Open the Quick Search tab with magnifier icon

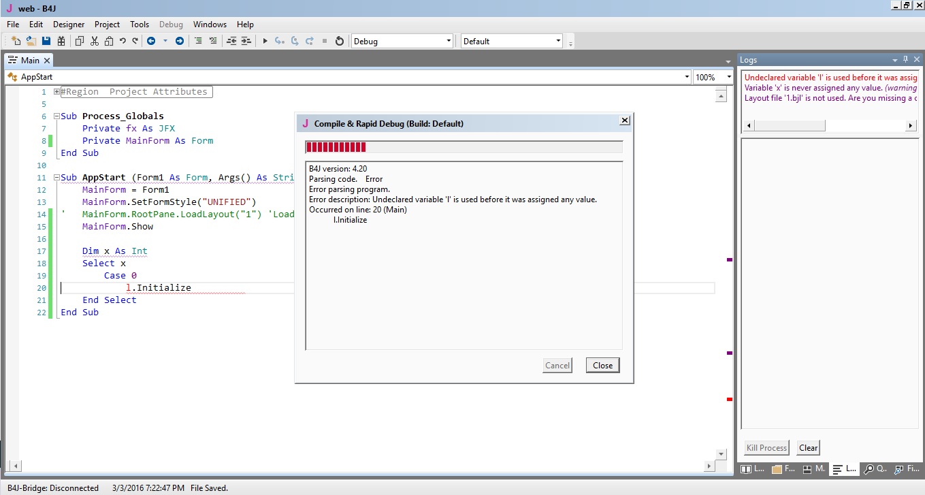click(875, 469)
